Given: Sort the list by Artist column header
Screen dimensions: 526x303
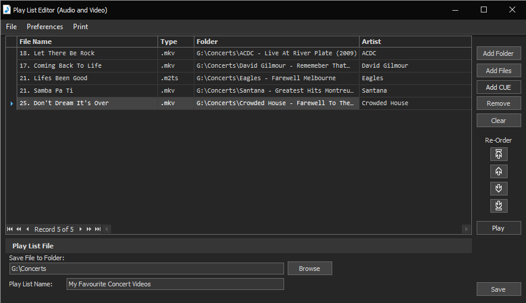Looking at the screenshot, I should [x=414, y=42].
